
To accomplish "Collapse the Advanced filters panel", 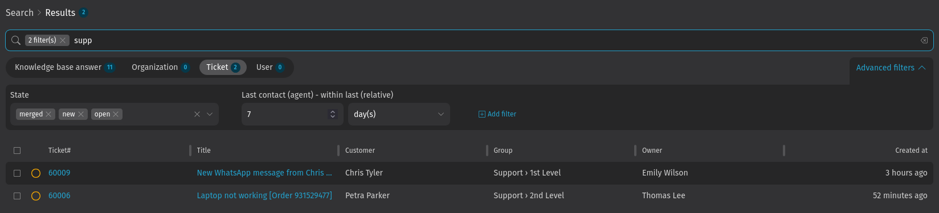I will [x=891, y=68].
